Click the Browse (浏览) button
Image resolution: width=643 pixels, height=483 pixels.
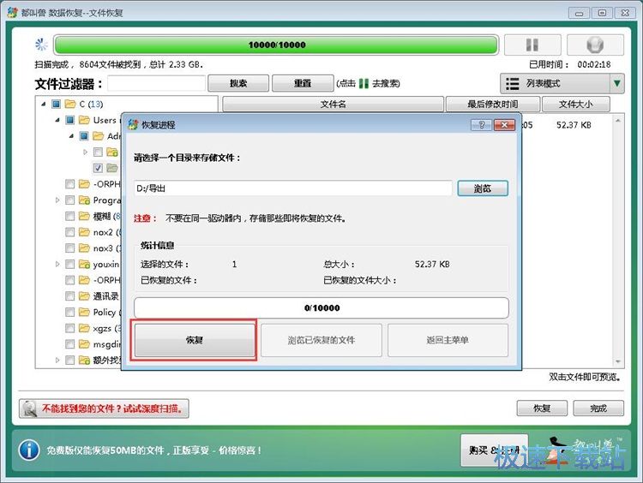point(483,188)
